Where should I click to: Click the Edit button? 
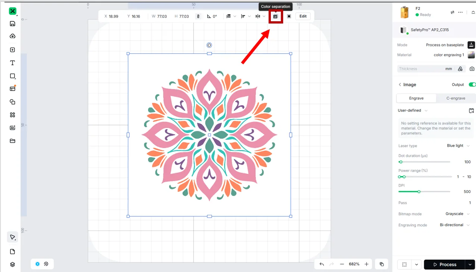click(303, 16)
